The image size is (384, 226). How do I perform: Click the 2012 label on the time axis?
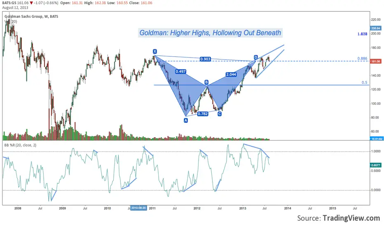(x=197, y=208)
